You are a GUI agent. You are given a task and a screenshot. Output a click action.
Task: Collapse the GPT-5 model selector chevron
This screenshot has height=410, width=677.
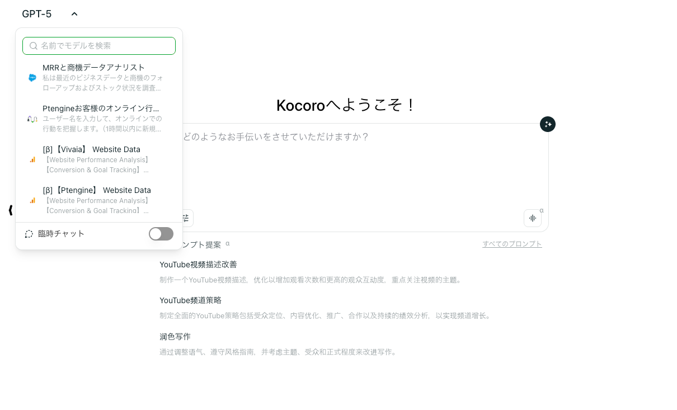coord(74,14)
